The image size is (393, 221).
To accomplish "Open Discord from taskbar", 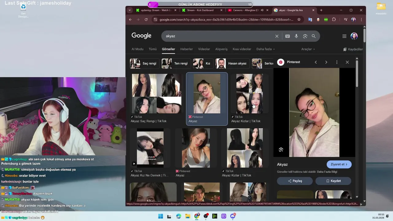I will (x=233, y=216).
